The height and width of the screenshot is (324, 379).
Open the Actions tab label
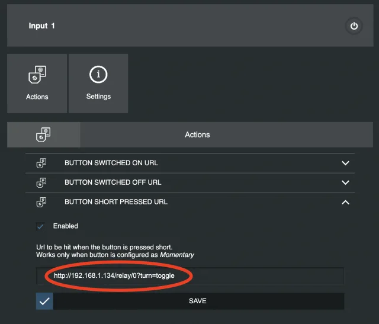(x=37, y=97)
